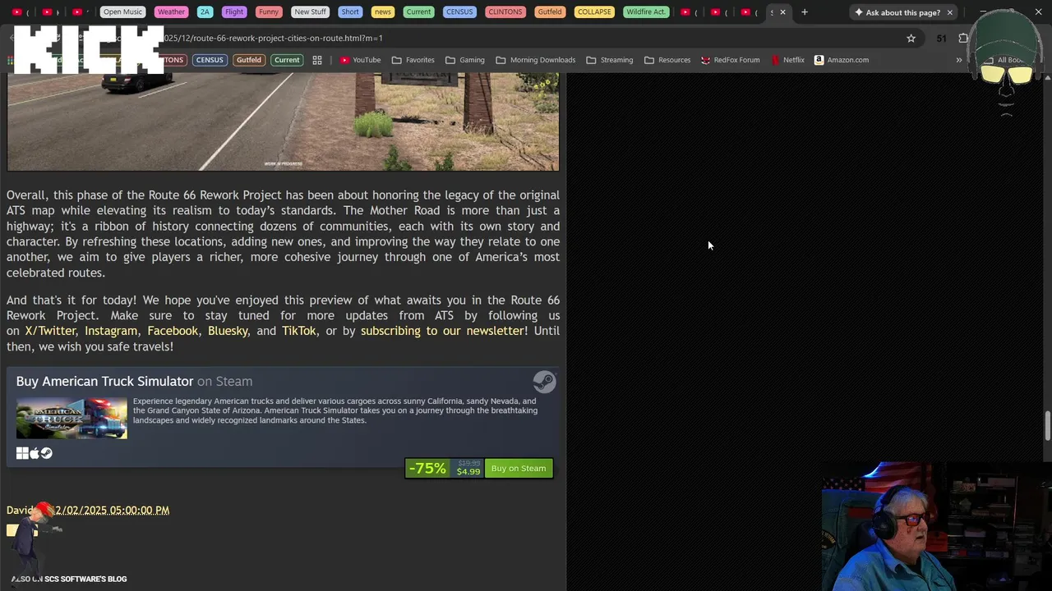Expand the Gutfeld tab group in the tab strip

(x=550, y=12)
